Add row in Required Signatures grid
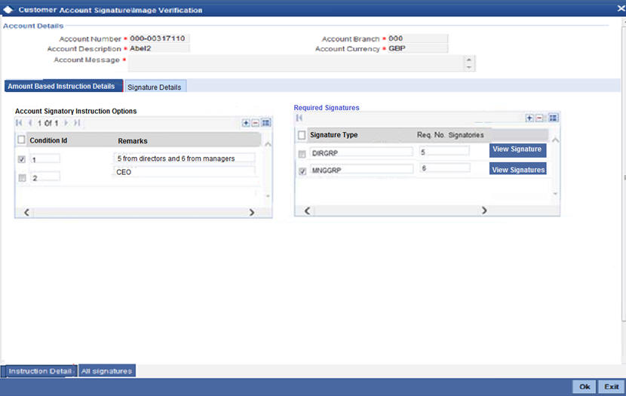Screen dimensions: 626x396 point(529,118)
